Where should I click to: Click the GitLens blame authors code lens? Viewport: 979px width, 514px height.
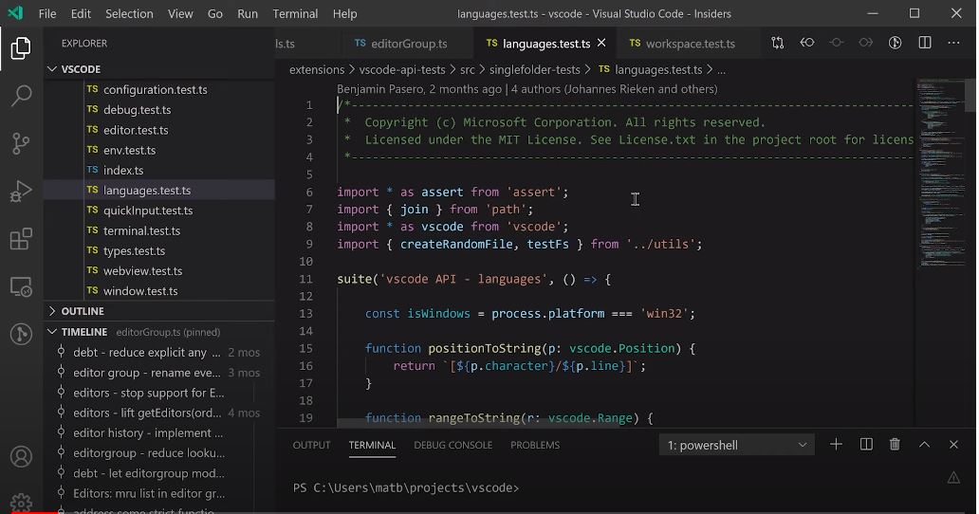pos(527,88)
